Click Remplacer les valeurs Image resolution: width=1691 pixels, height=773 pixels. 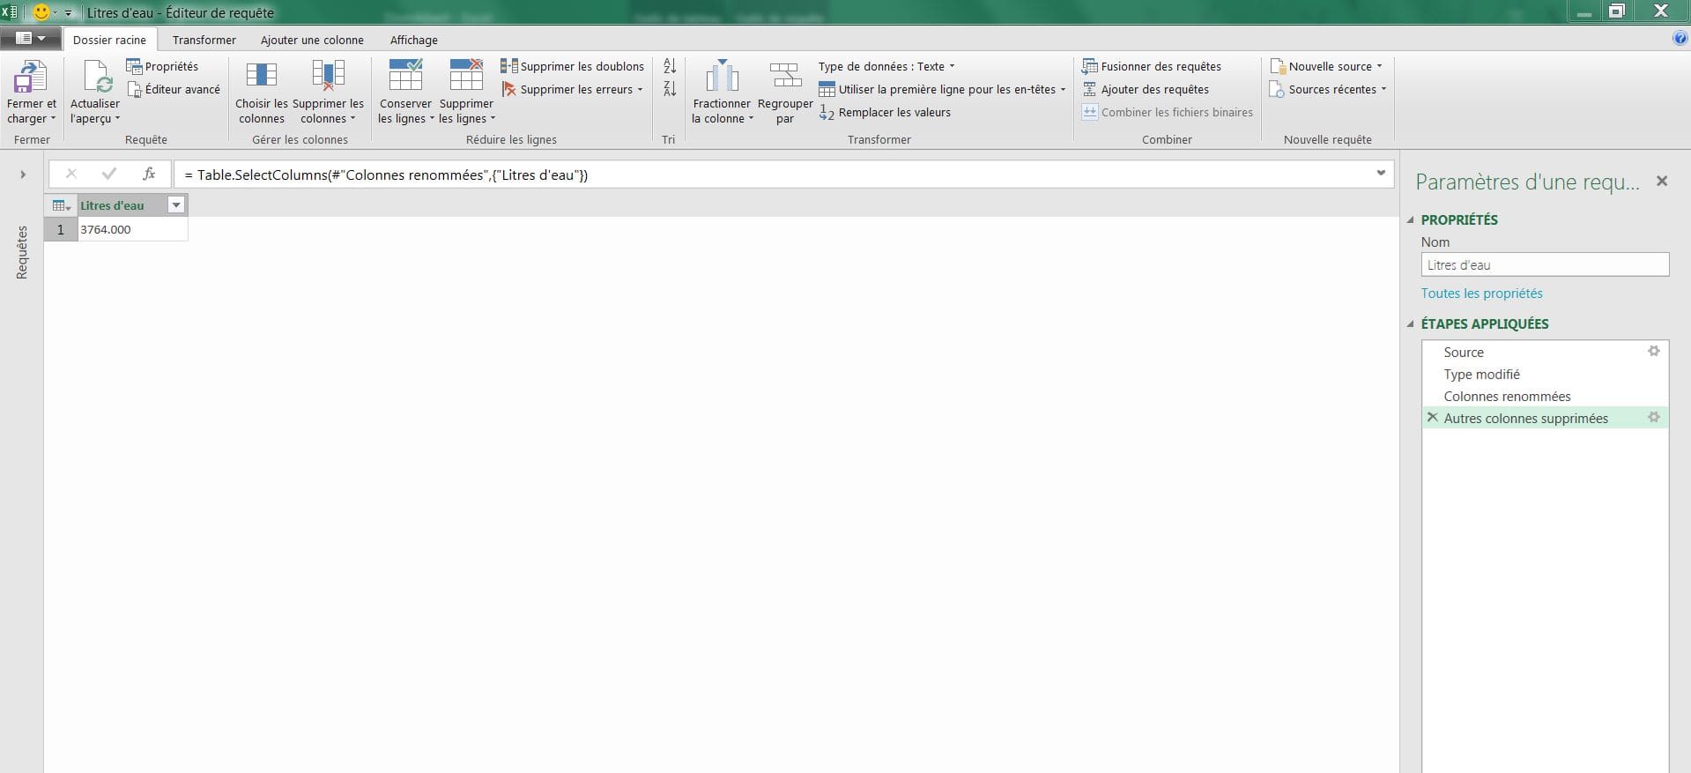tap(885, 112)
